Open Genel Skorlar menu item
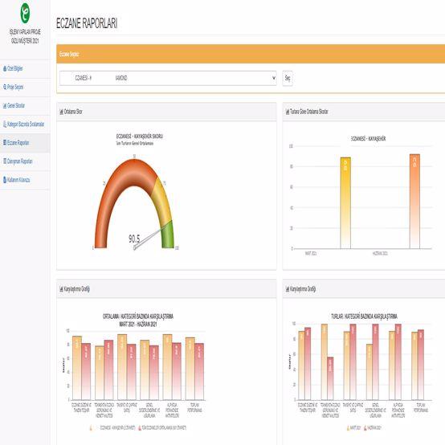This screenshot has height=445, width=445. click(x=16, y=105)
